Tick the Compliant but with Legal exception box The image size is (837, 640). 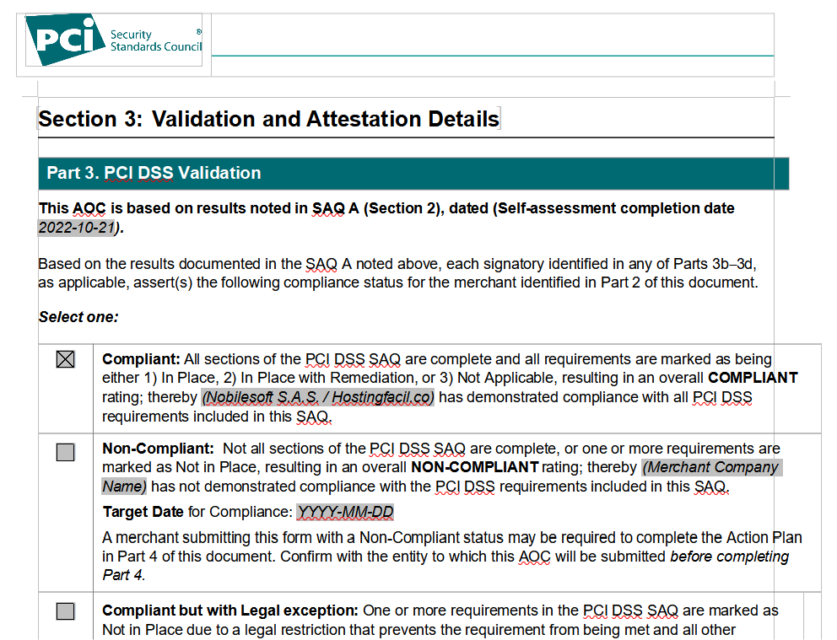(x=65, y=611)
